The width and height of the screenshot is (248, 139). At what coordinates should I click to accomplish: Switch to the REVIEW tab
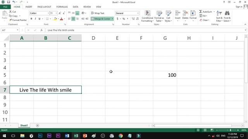point(87,7)
